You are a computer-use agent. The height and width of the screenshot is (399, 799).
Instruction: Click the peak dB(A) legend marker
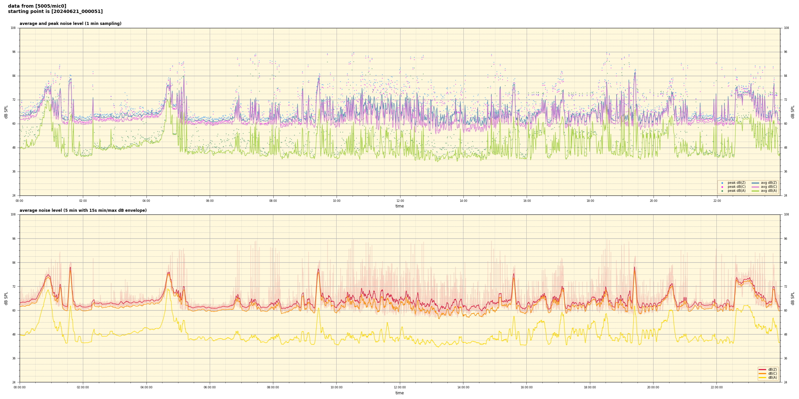pos(722,191)
